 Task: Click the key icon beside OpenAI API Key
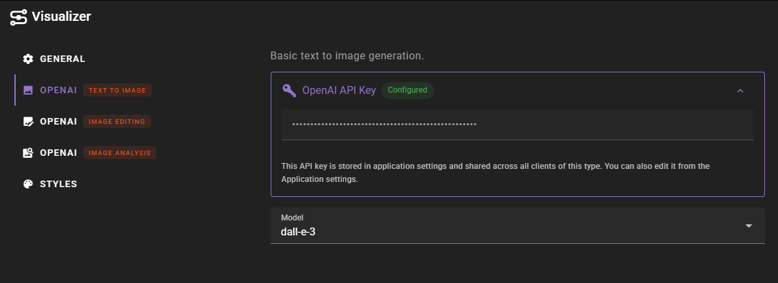tap(289, 90)
